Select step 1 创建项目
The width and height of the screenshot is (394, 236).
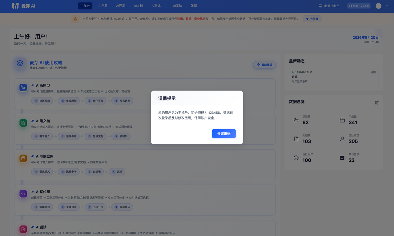pos(42,207)
